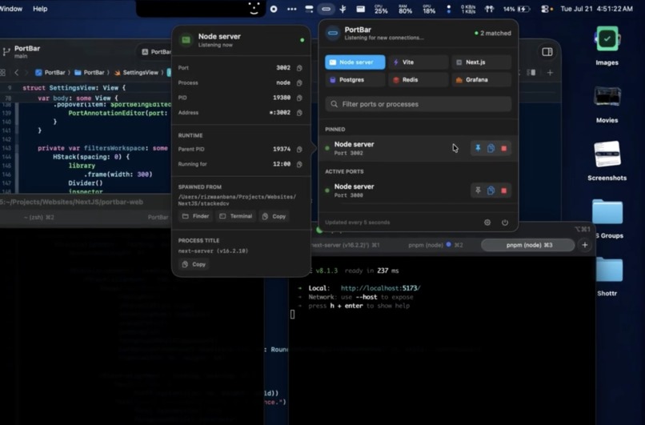Toggle the Vite filter chip

coord(419,62)
